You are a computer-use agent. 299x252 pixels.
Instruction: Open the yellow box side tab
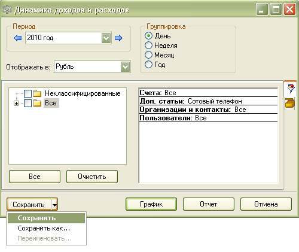290,103
